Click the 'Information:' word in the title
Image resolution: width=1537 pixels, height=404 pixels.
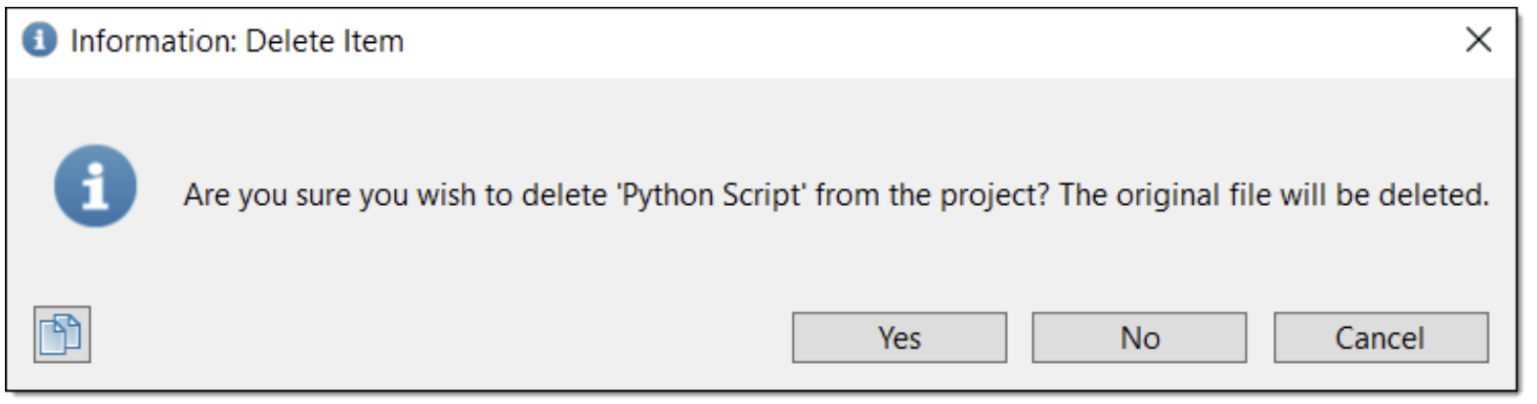click(154, 41)
